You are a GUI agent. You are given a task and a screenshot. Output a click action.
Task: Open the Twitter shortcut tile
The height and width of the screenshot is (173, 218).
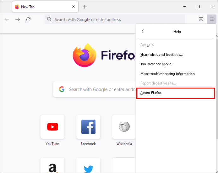pyautogui.click(x=88, y=165)
